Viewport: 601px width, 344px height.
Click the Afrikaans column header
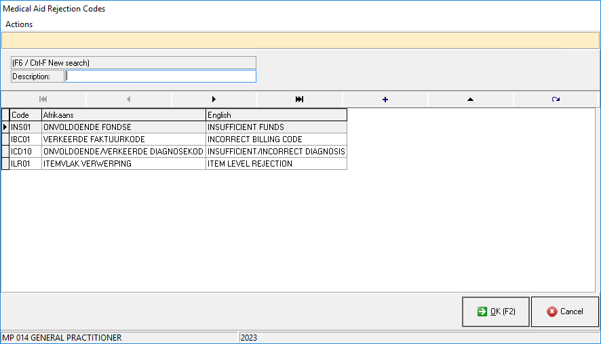coord(123,115)
